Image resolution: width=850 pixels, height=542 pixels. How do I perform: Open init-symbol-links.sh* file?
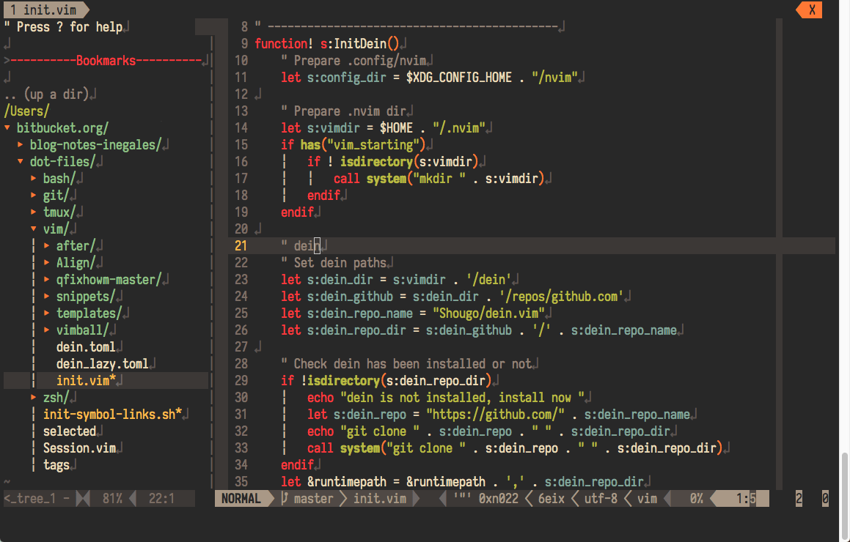tap(111, 415)
